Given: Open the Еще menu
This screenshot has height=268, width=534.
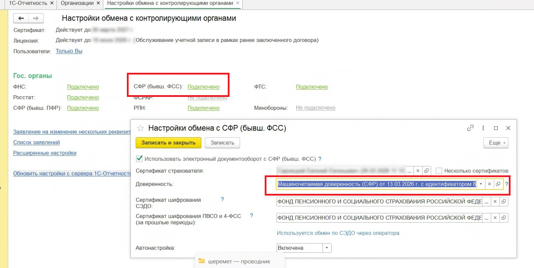Looking at the screenshot, I should (x=496, y=143).
